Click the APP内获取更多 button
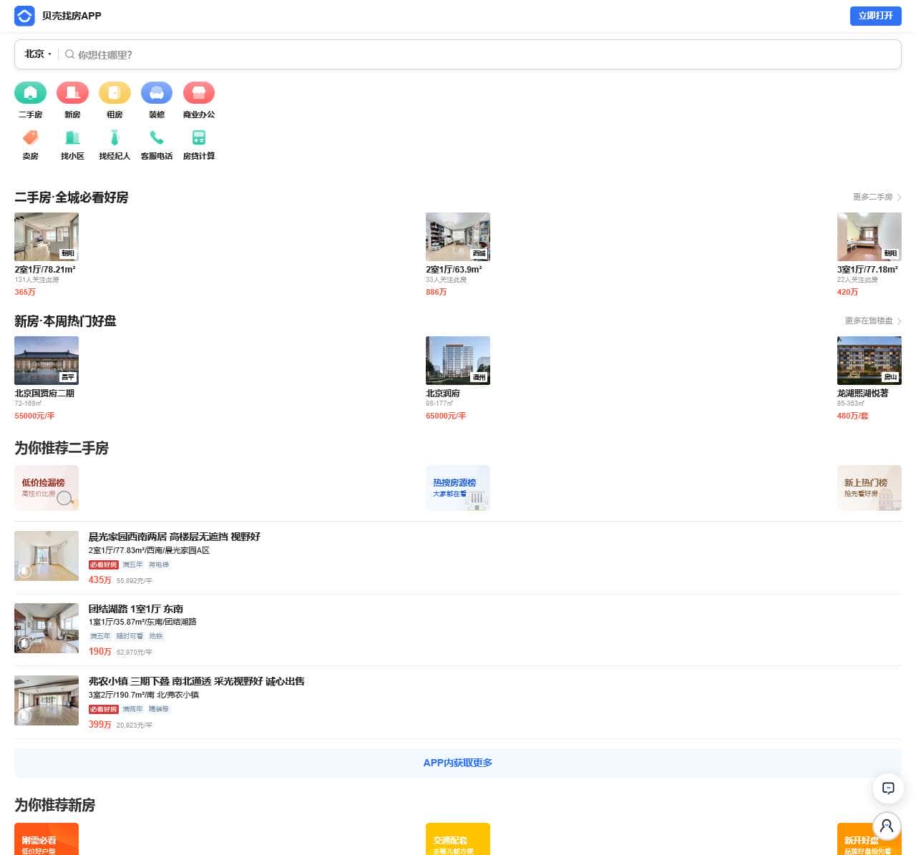This screenshot has height=855, width=916. click(458, 763)
